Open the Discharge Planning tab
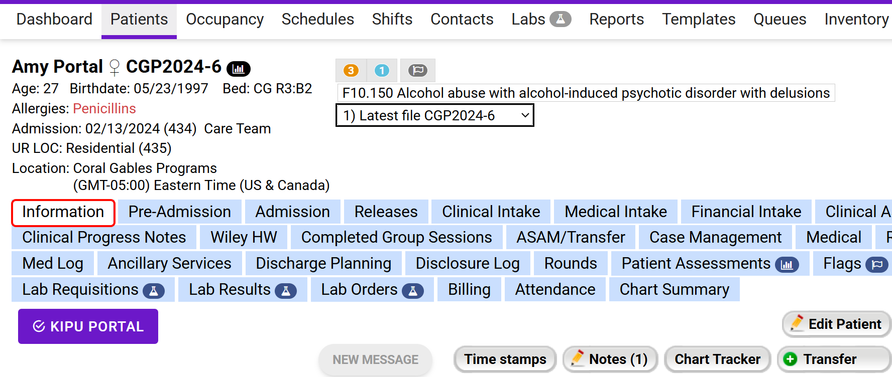Viewport: 892px width, 377px height. tap(323, 263)
